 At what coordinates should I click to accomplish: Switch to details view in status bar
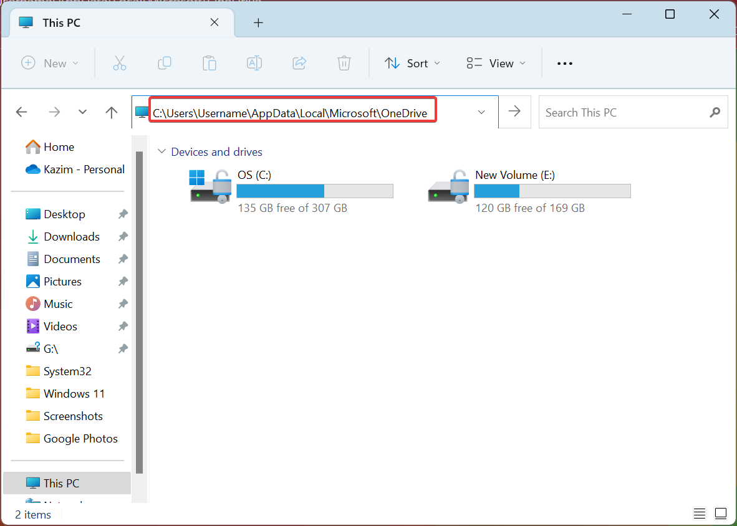[x=700, y=514]
